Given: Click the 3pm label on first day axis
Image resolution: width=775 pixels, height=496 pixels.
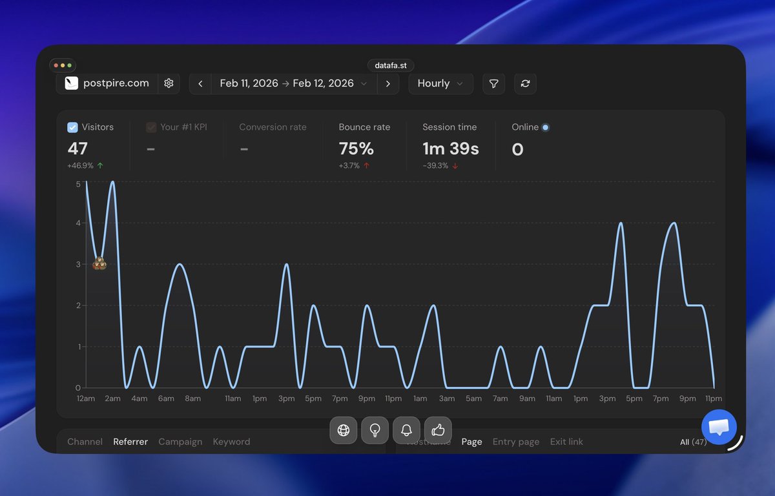Looking at the screenshot, I should (286, 398).
